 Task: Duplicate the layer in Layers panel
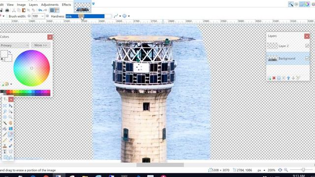coord(279,78)
